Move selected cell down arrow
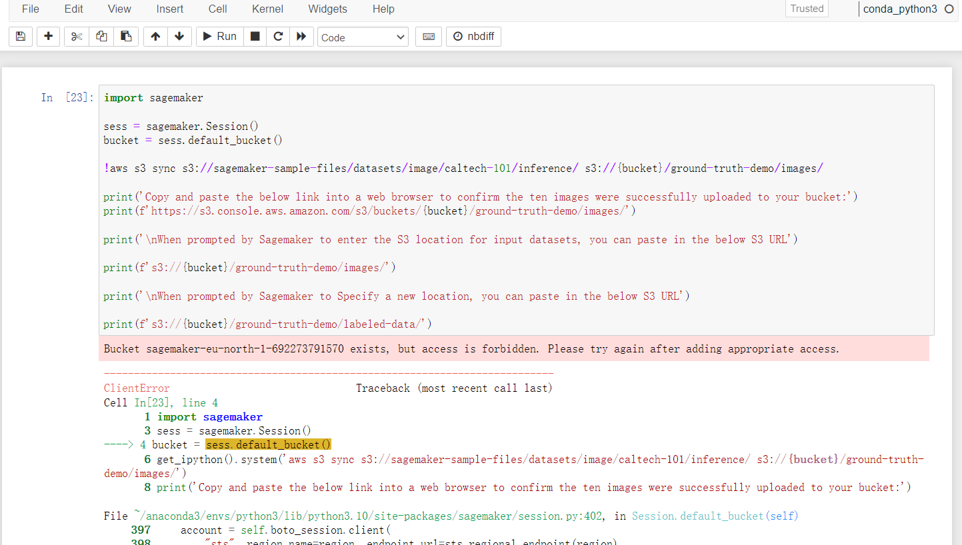962x545 pixels. [179, 37]
